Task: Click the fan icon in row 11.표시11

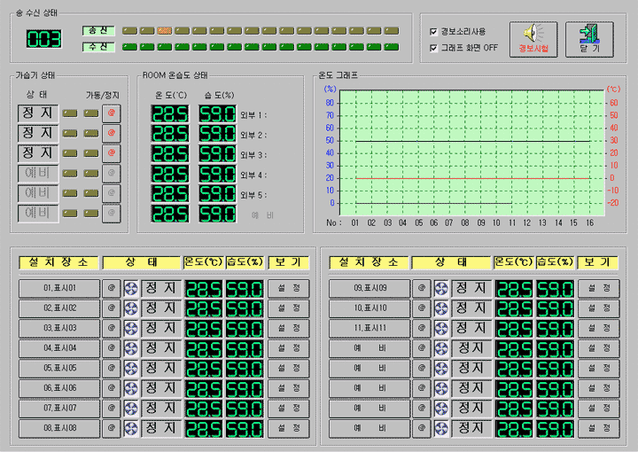Action: [440, 328]
